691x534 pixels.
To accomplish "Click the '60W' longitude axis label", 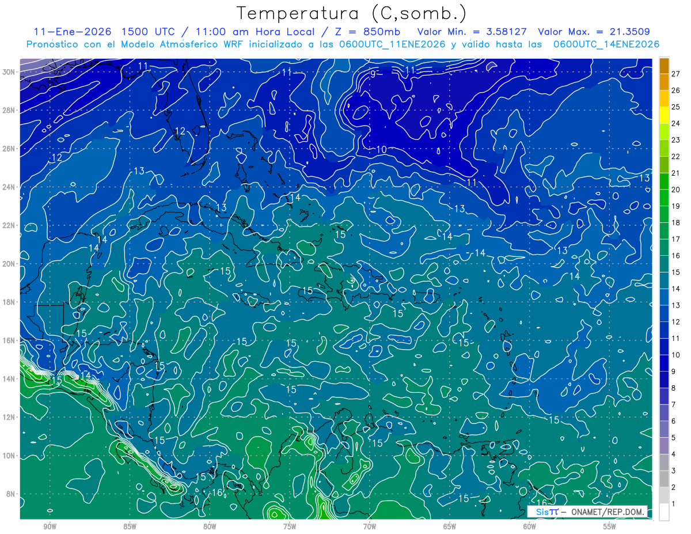I will pyautogui.click(x=530, y=527).
